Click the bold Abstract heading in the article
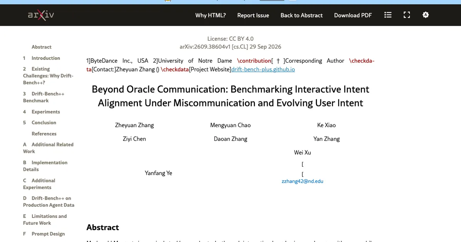This screenshot has width=461, height=242. tap(103, 227)
